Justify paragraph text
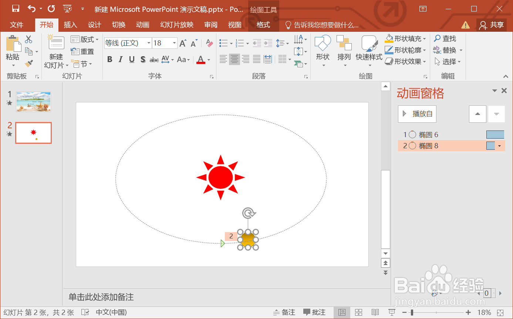This screenshot has width=513, height=319. [x=257, y=59]
